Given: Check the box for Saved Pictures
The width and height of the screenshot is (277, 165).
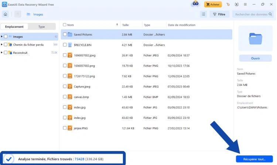Looking at the screenshot, I should tap(65, 34).
